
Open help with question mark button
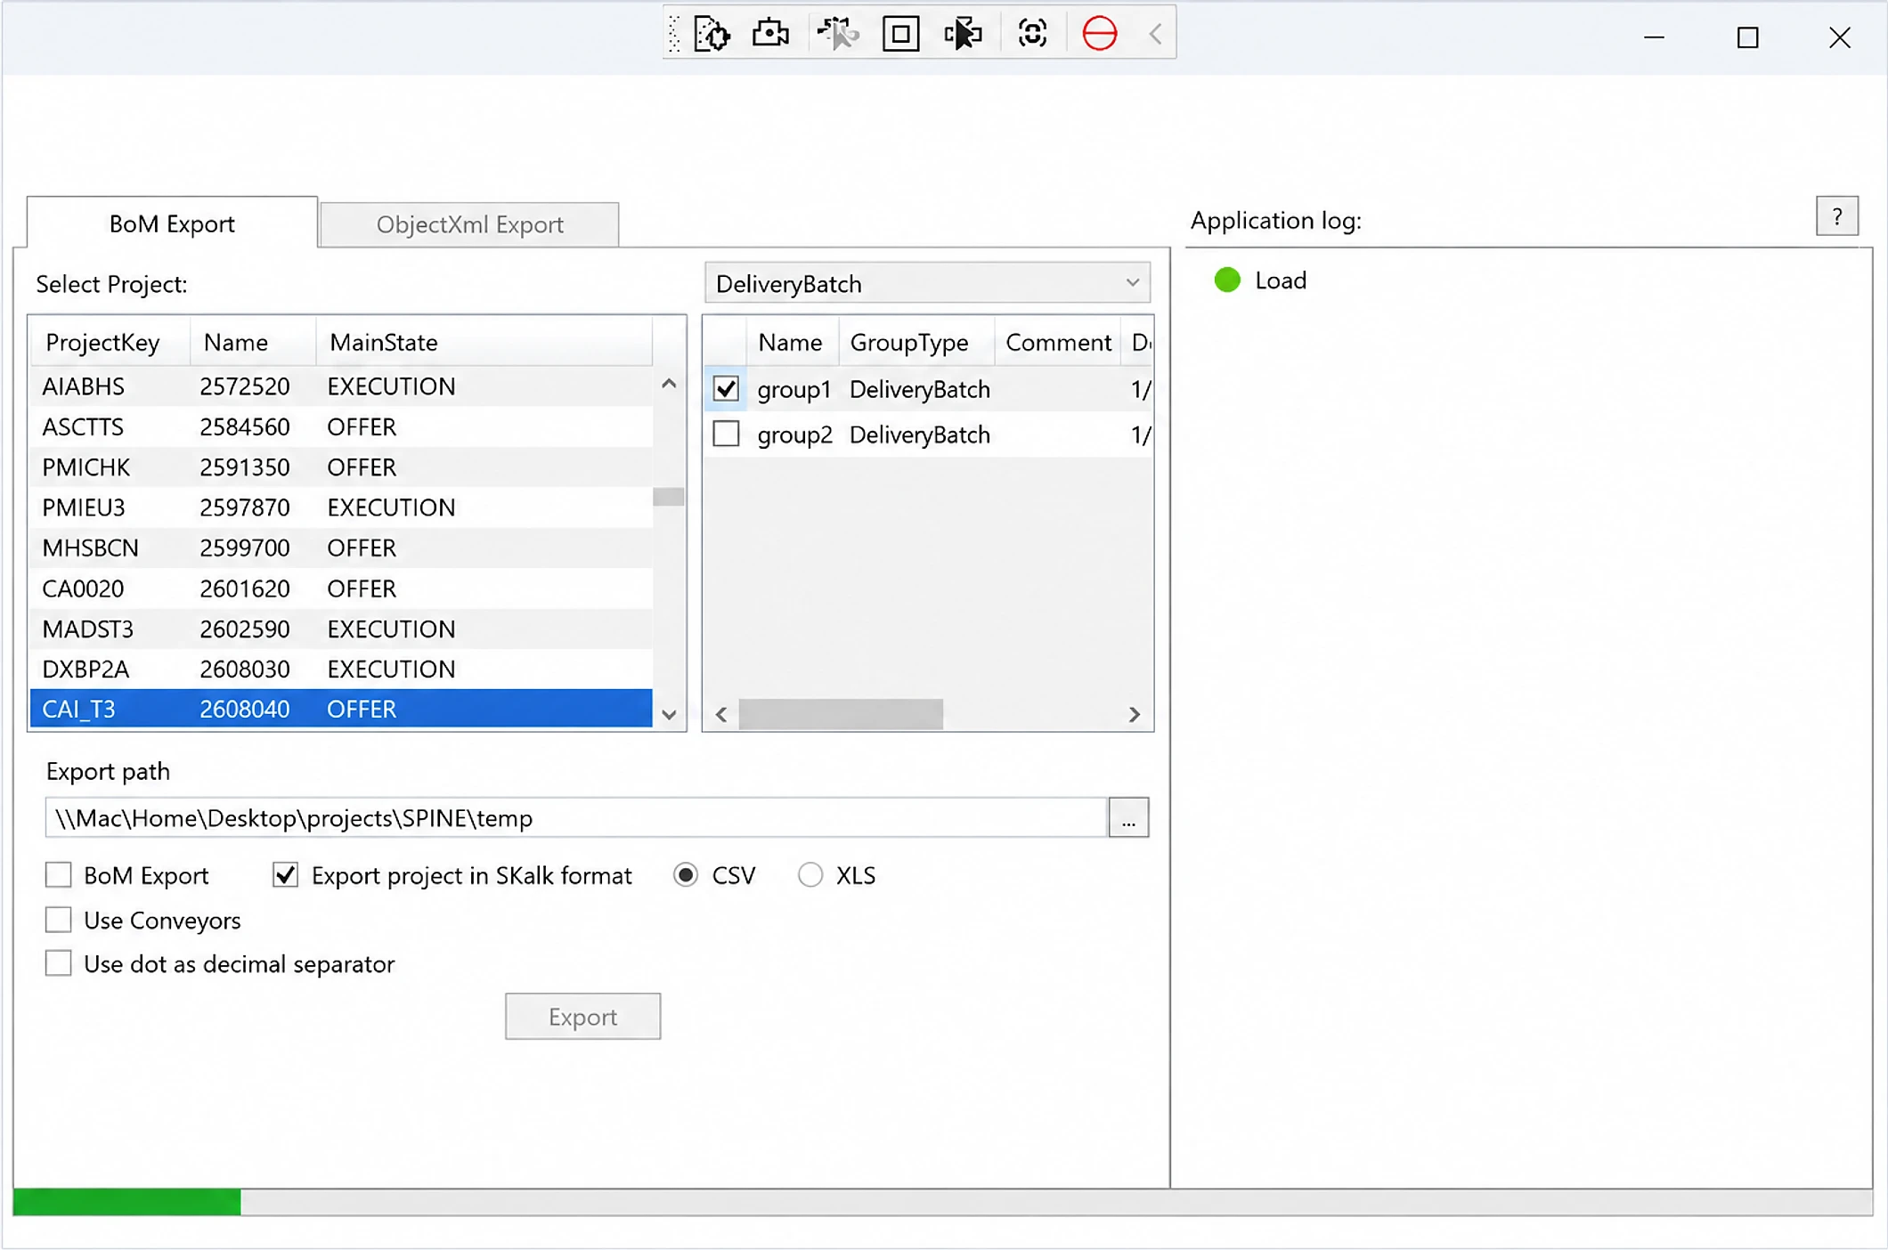(x=1836, y=216)
